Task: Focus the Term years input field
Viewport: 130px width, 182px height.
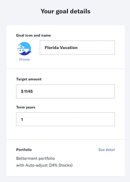Action: click(65, 119)
